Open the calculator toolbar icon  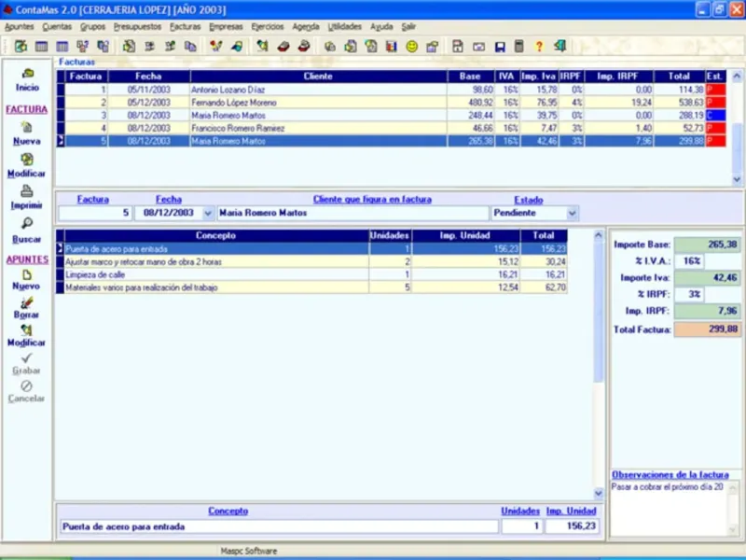point(519,46)
